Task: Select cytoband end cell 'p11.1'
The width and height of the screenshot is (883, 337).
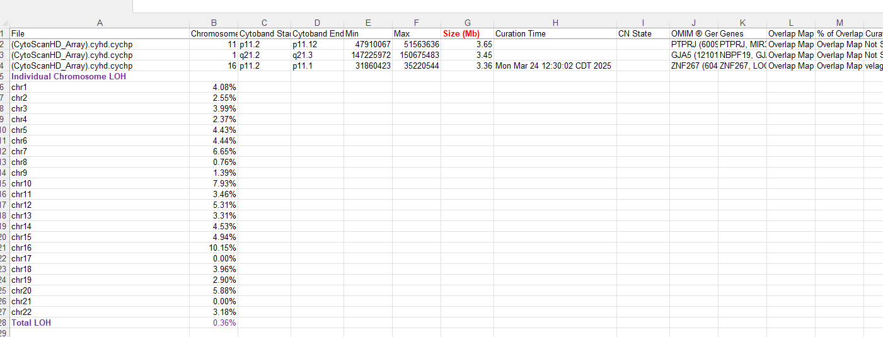Action: (x=317, y=66)
